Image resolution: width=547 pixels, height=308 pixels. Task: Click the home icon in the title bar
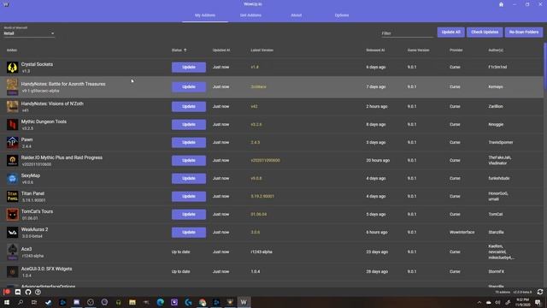point(501,4)
